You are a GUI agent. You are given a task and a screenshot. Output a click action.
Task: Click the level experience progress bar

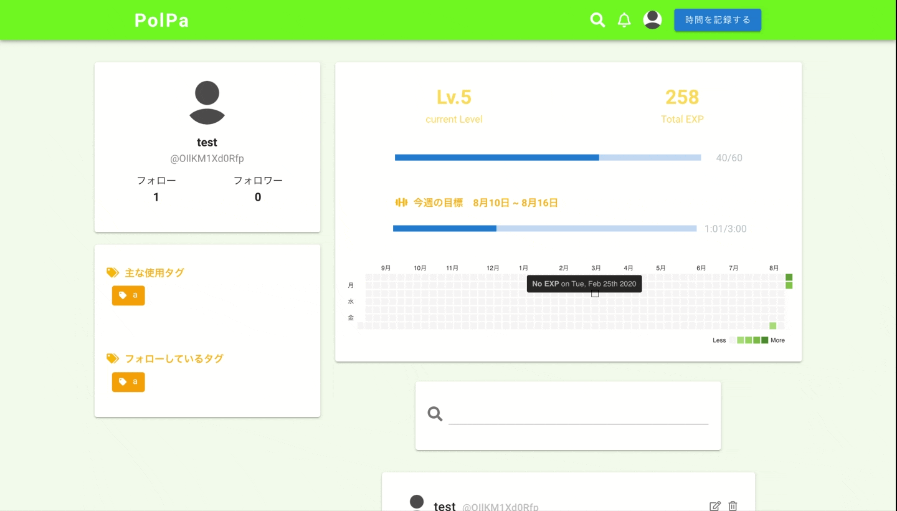[548, 158]
